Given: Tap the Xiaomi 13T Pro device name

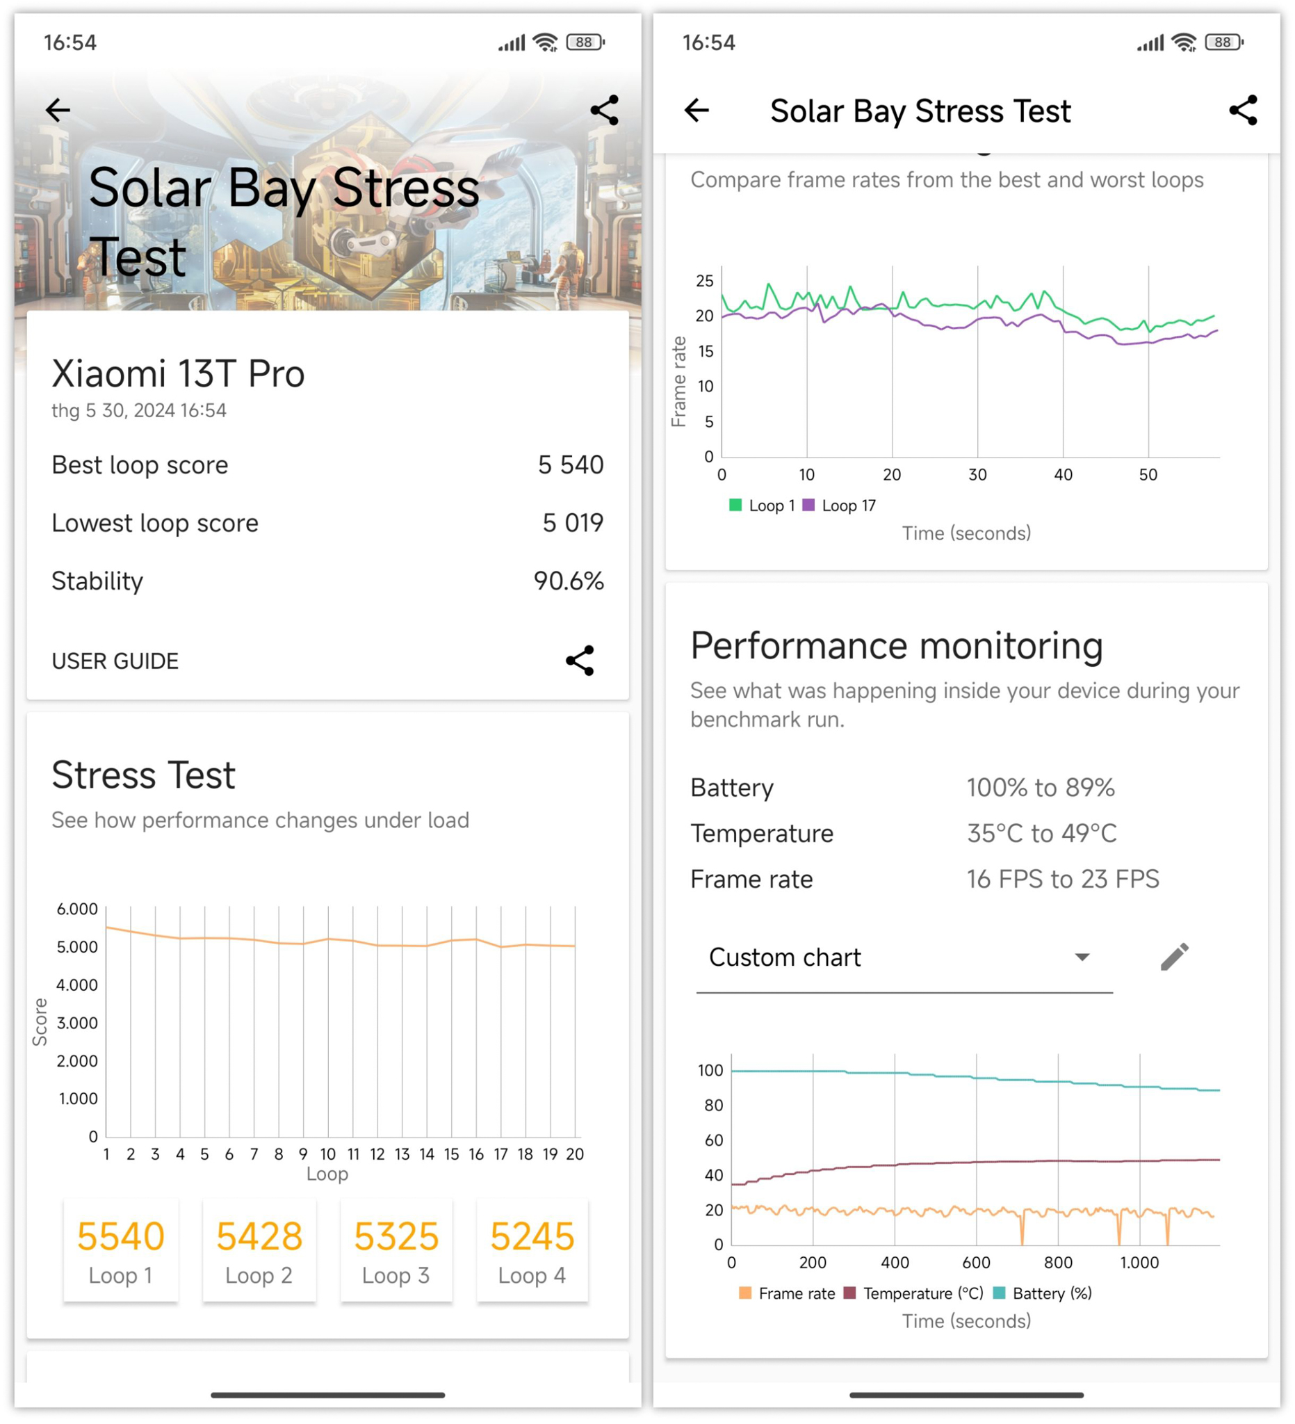Looking at the screenshot, I should [x=178, y=373].
